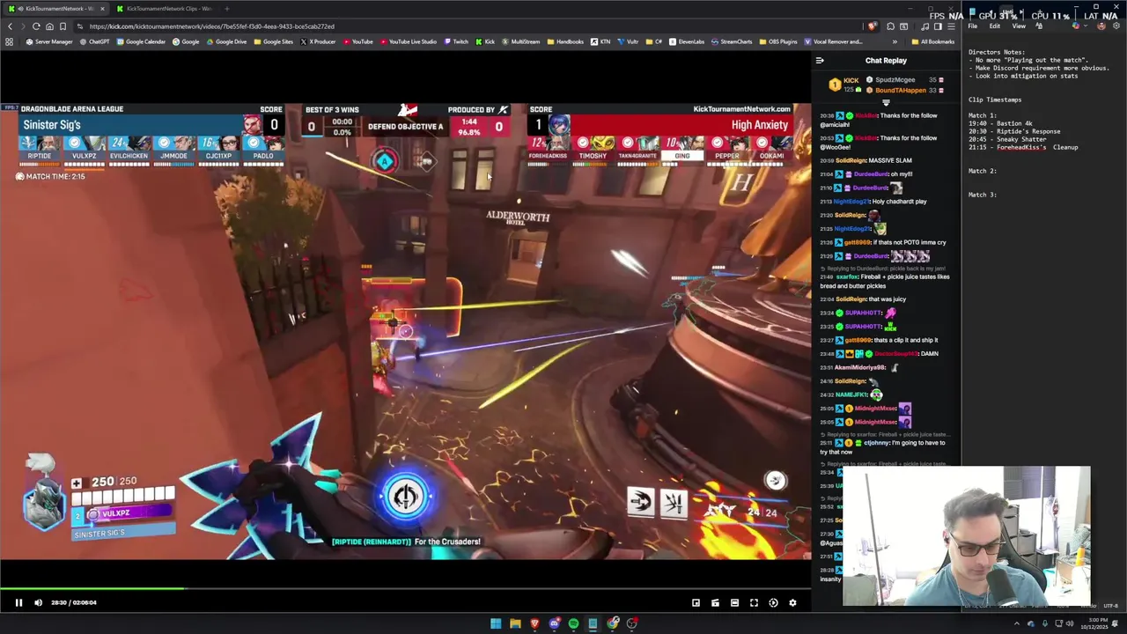Open Google Drive bookmark

pos(226,41)
